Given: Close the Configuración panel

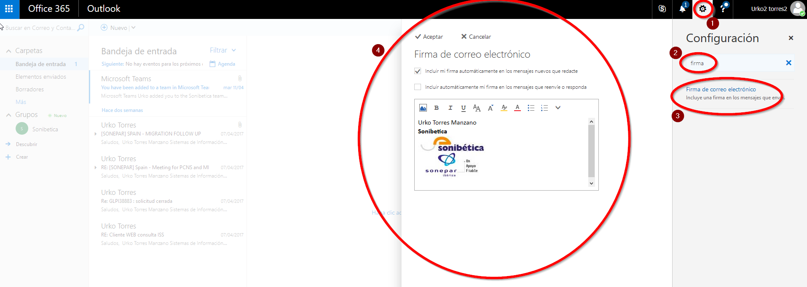Looking at the screenshot, I should 791,38.
